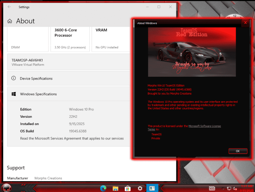Screen dimensions: 255x192
Task: Click the Microsoft Services Agreement text
Action: point(72,138)
